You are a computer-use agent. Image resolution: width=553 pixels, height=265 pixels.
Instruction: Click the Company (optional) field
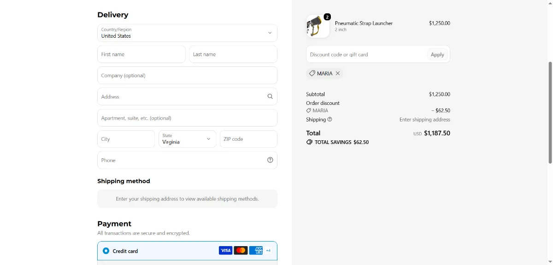pyautogui.click(x=187, y=75)
